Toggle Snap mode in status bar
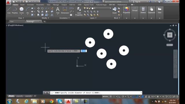The width and height of the screenshot is (185, 104). pos(114,96)
